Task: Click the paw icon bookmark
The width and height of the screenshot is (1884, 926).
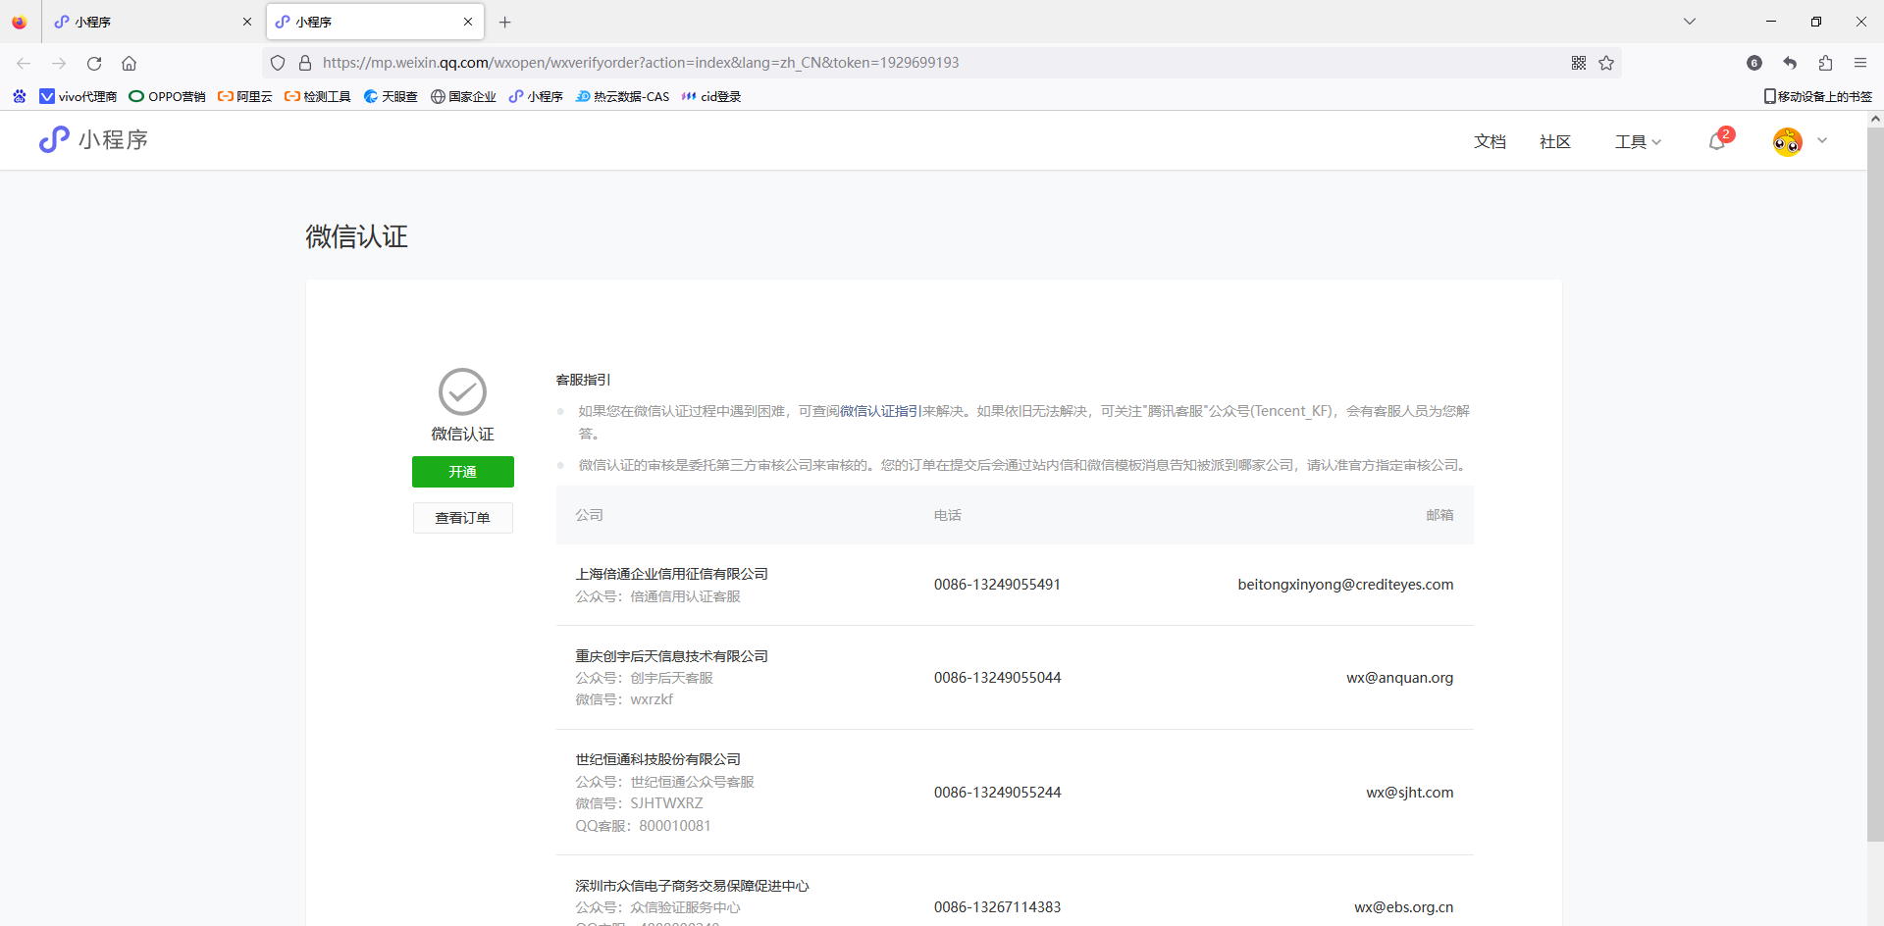Action: tap(20, 96)
